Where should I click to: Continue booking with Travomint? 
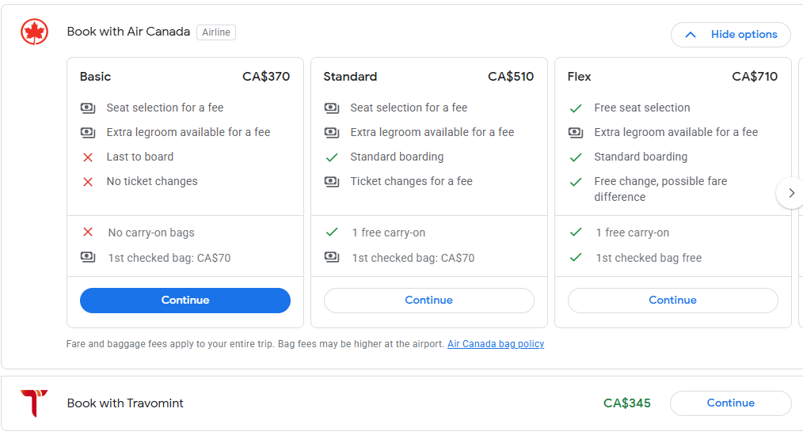(x=730, y=403)
